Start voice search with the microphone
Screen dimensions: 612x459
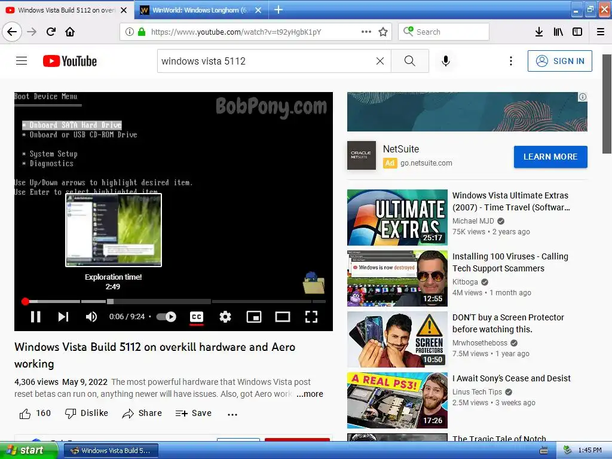click(446, 61)
